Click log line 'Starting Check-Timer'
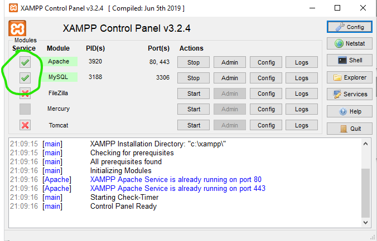The width and height of the screenshot is (377, 241). tap(124, 198)
